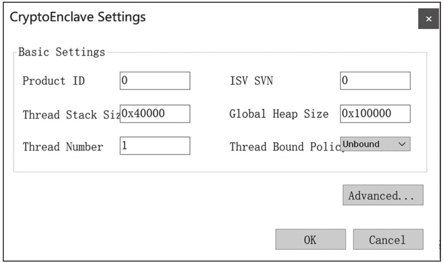Open the Advanced settings dialog
This screenshot has width=444, height=263.
(x=383, y=195)
